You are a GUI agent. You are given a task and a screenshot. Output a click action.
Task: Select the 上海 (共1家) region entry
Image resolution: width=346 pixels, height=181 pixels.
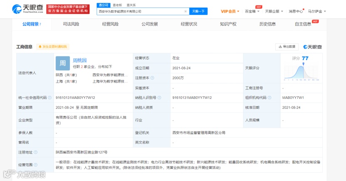[66, 81]
